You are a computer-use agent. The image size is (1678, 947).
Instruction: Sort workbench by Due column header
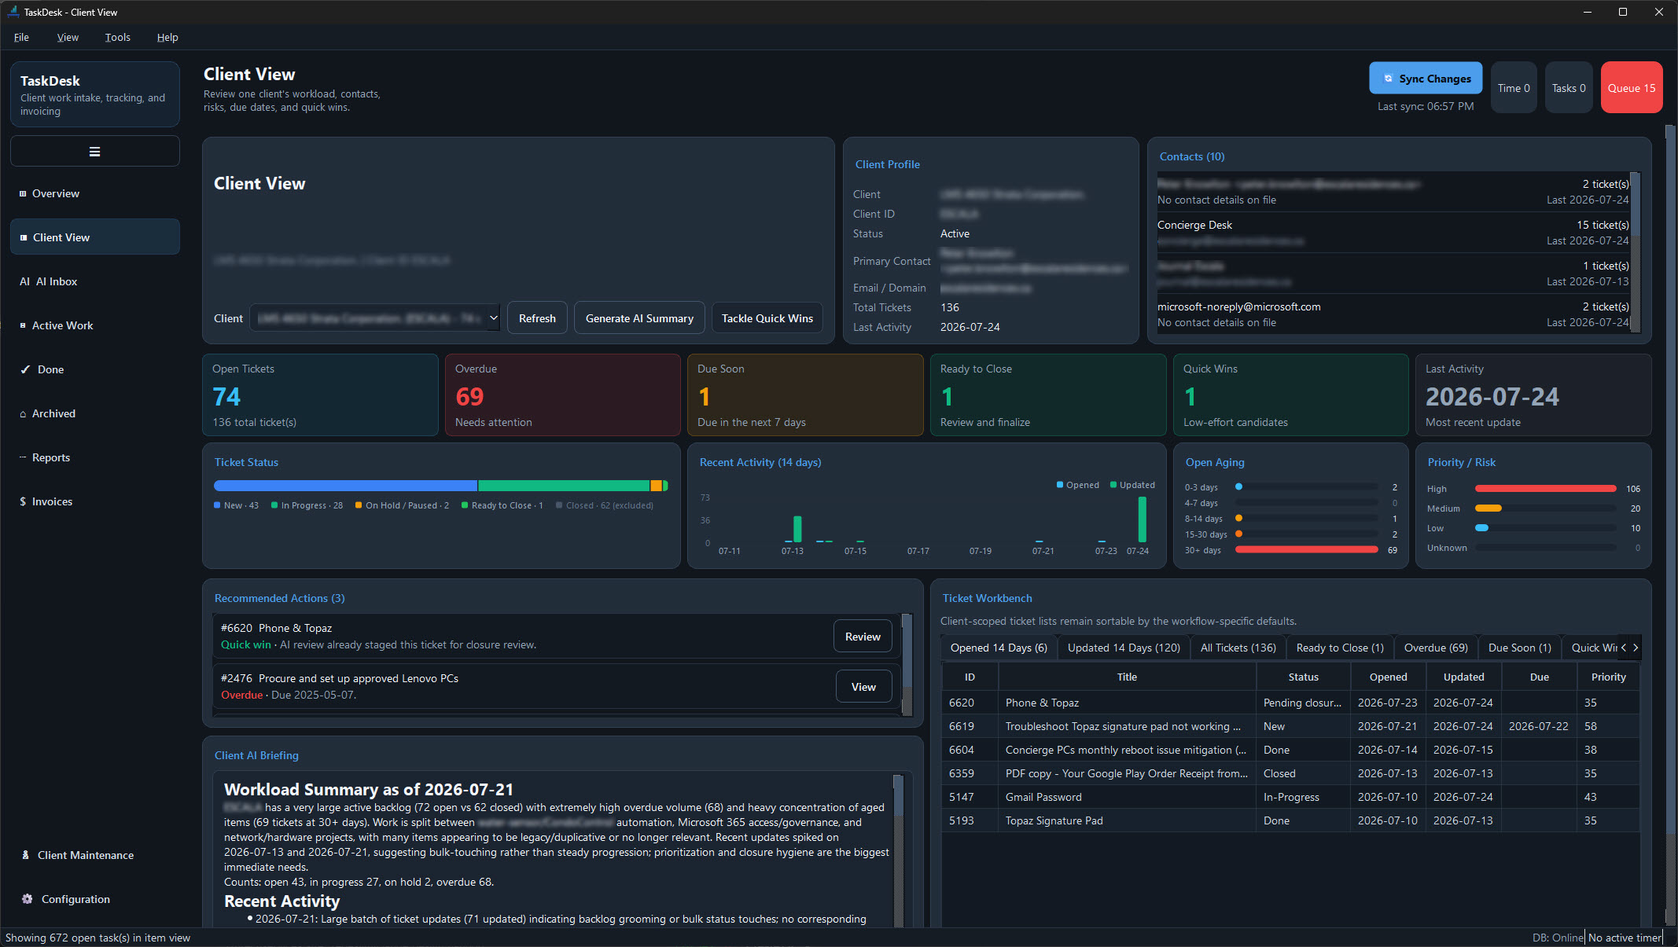click(x=1539, y=677)
